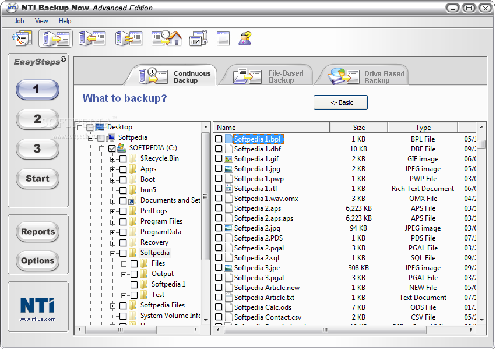The image size is (496, 350).
Task: Click the Recovery folder icon
Action: click(x=133, y=242)
